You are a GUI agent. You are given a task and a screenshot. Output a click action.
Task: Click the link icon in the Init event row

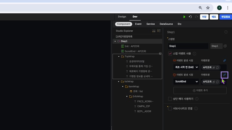tap(224, 61)
